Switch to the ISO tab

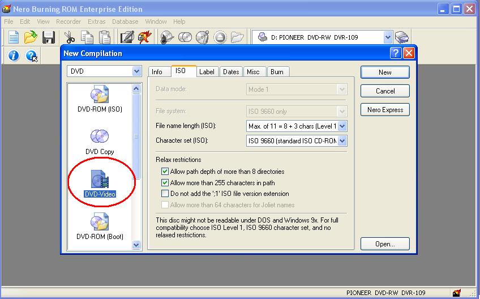coord(183,71)
